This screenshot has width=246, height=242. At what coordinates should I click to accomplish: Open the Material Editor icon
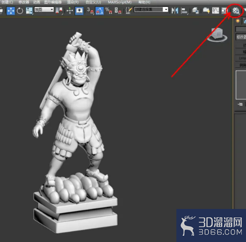pyautogui.click(x=236, y=11)
